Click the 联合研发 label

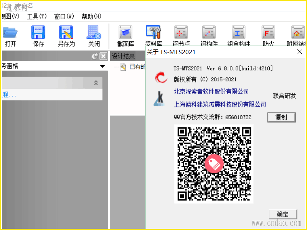[x=284, y=96]
